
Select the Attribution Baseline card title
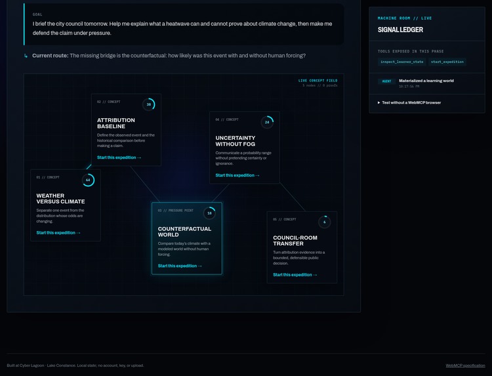tap(115, 123)
